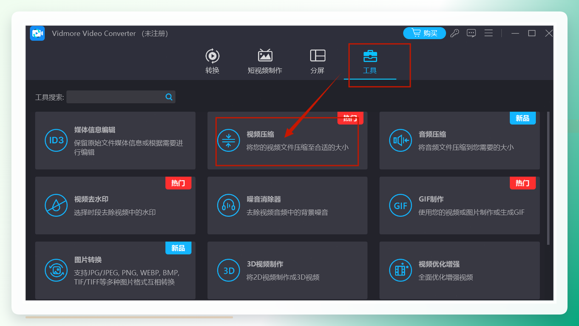Click the search magnifier icon
Screen dimensions: 579x326
[169, 97]
